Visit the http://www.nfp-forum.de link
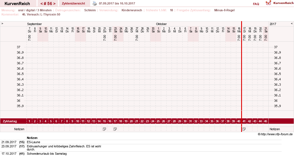The height and width of the screenshot is (164, 294). pyautogui.click(x=276, y=134)
